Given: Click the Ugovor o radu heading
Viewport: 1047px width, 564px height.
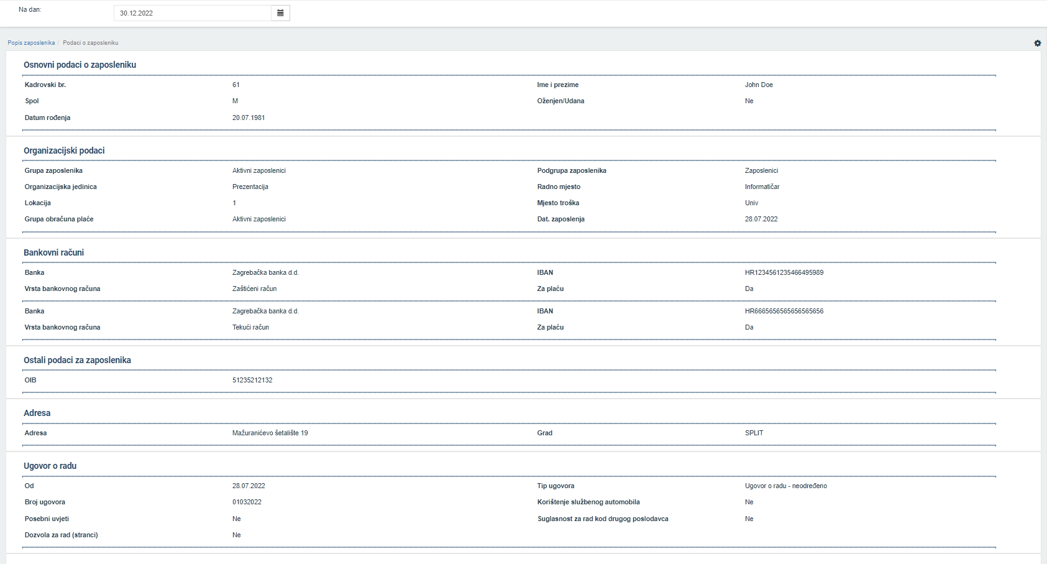Looking at the screenshot, I should click(x=50, y=466).
